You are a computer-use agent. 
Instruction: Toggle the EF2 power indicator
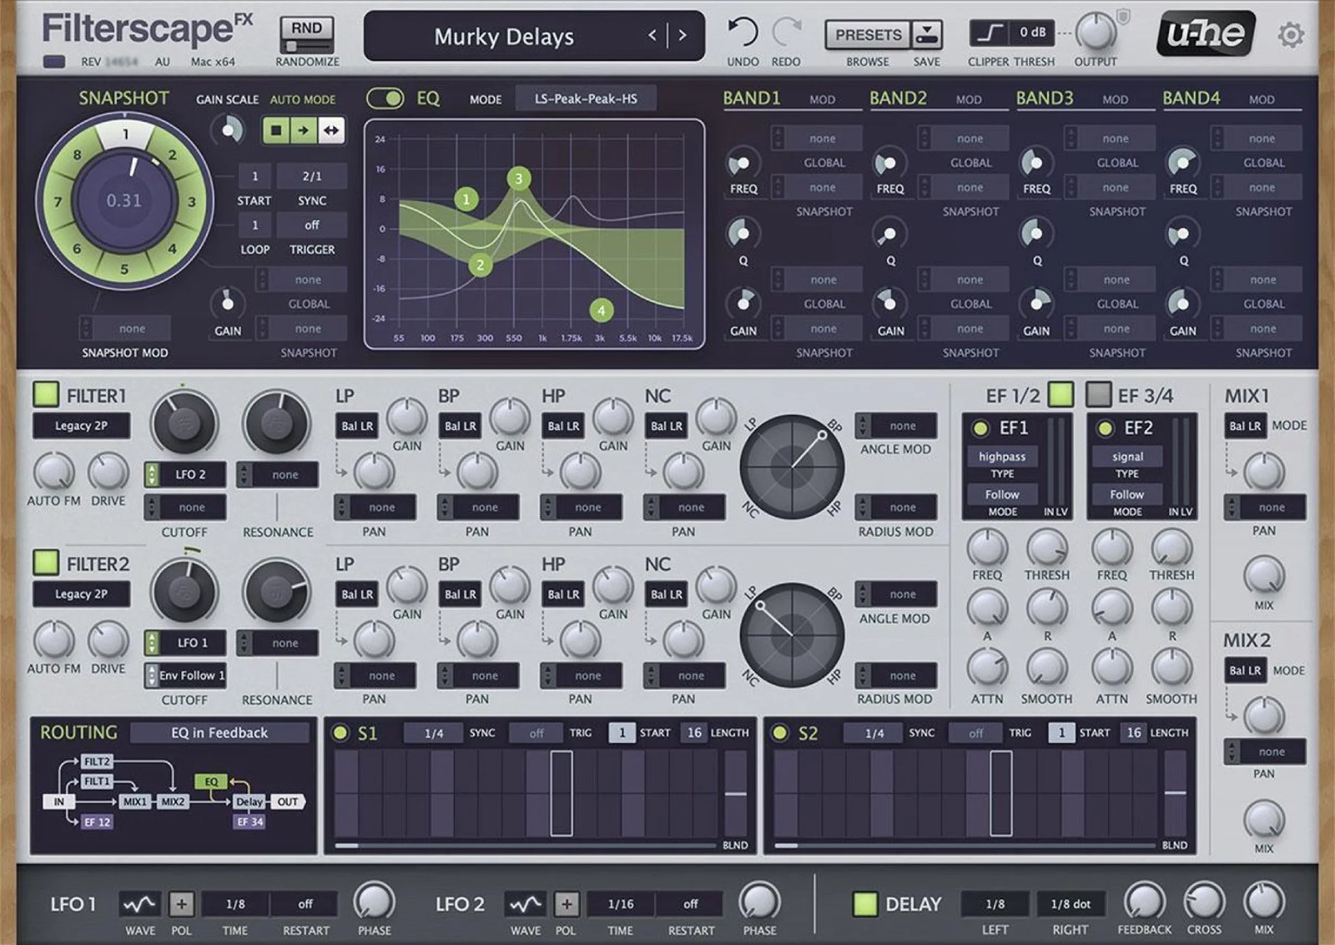pyautogui.click(x=1106, y=428)
